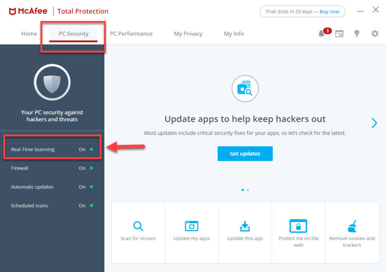Click "Update apps to help keep hackers out" heading
Image resolution: width=386 pixels, height=272 pixels.
tap(245, 119)
